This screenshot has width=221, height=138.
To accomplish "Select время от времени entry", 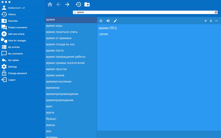I will pyautogui.click(x=71, y=38).
